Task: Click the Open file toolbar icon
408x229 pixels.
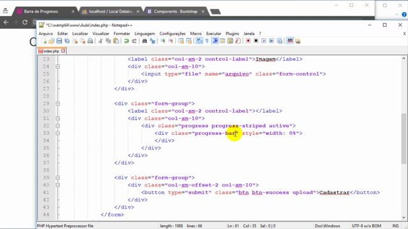Action: pyautogui.click(x=52, y=41)
